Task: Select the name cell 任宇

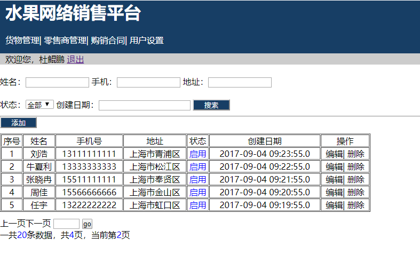Action: (39, 205)
